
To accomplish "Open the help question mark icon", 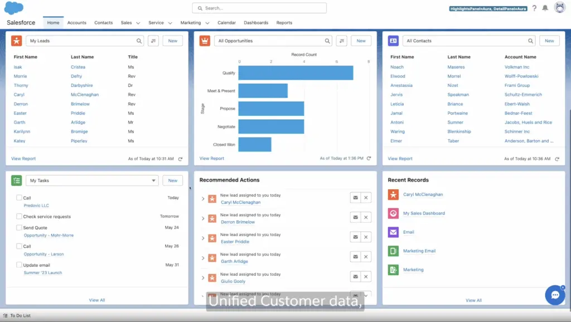I will [x=534, y=8].
